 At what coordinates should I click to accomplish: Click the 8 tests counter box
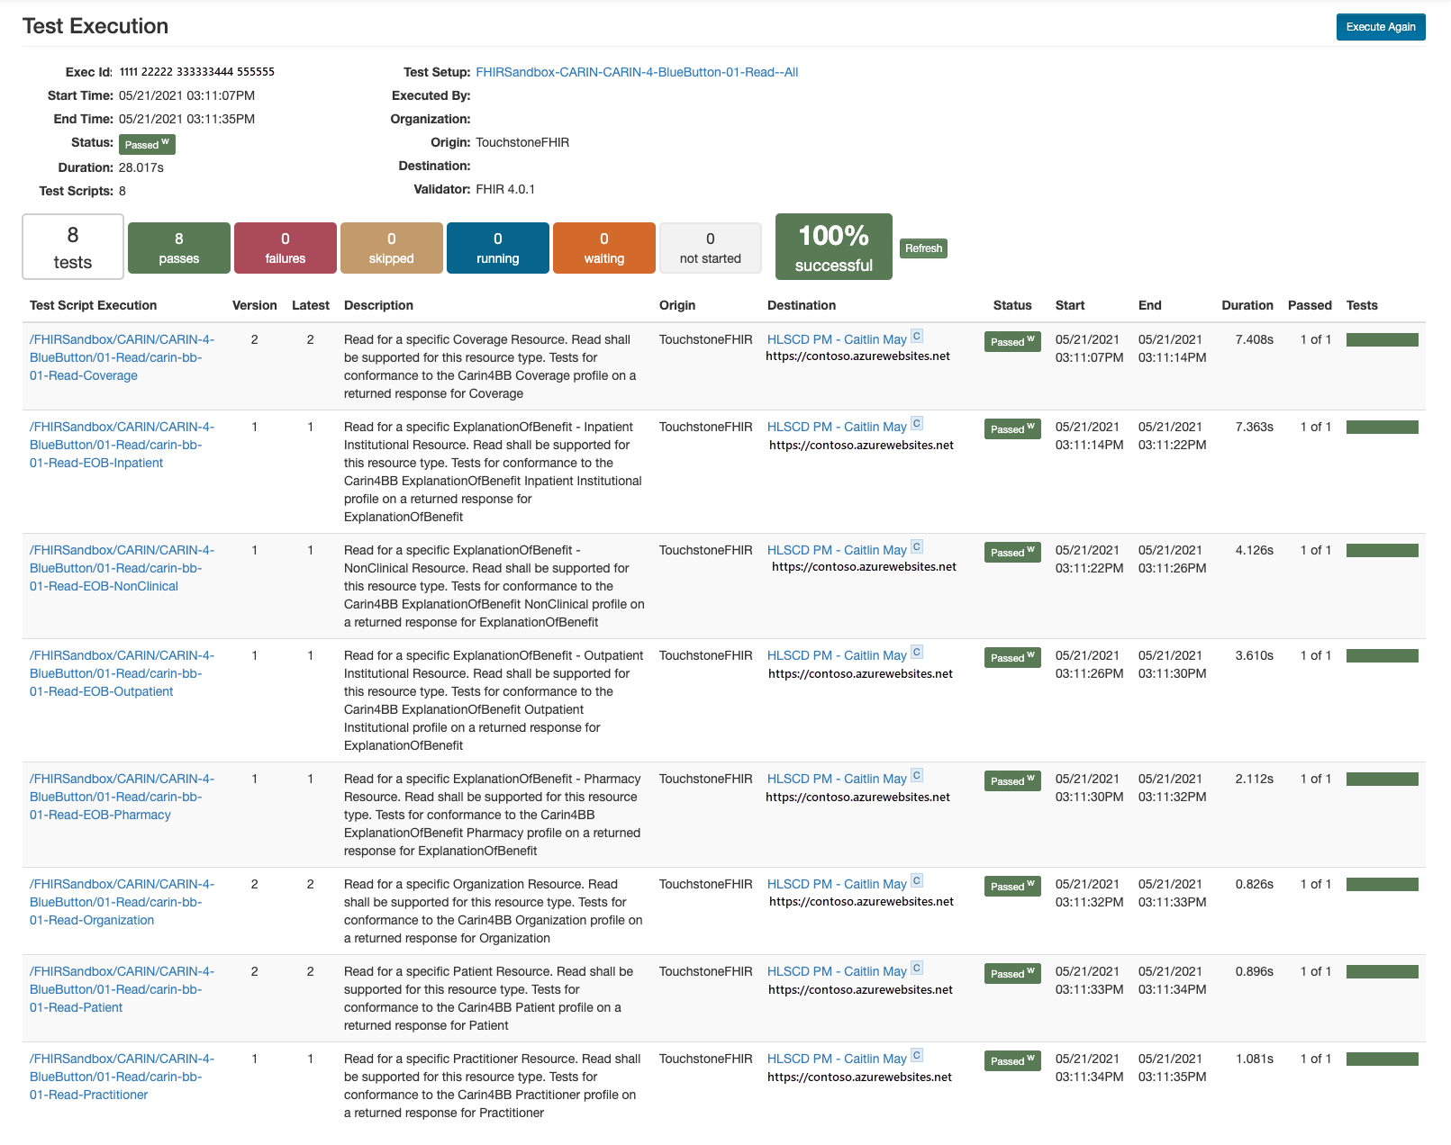72,247
